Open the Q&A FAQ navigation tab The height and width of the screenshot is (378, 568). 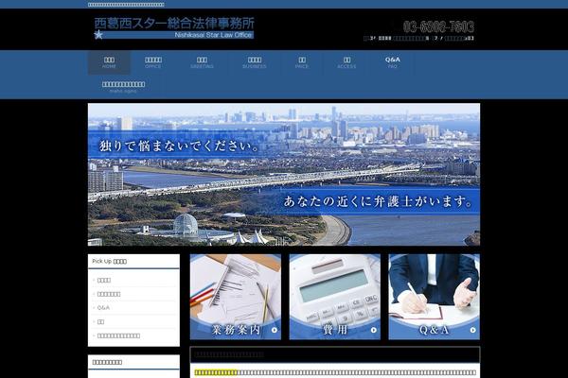coord(392,62)
